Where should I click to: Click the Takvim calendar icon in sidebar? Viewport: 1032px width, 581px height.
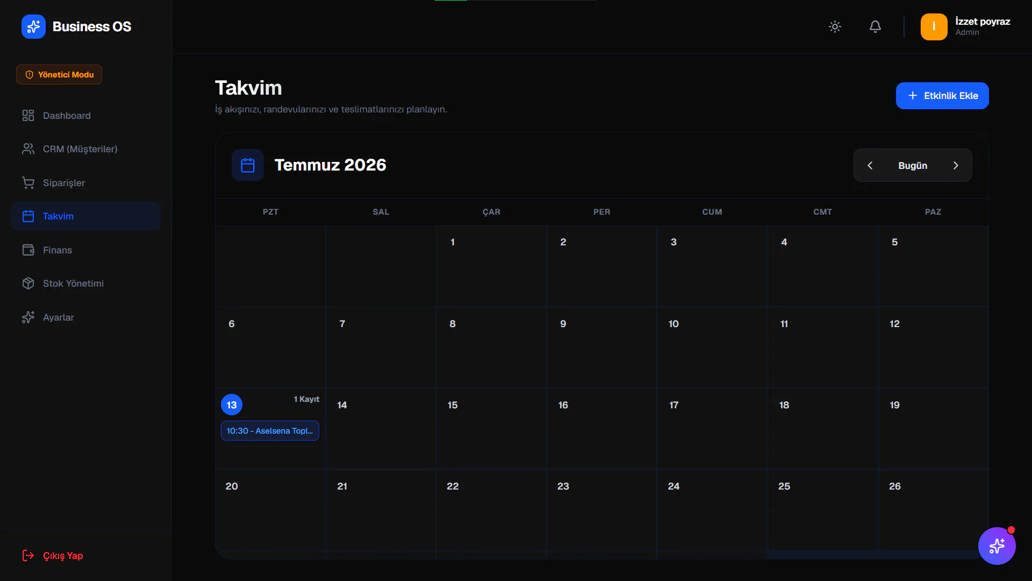[x=28, y=216]
